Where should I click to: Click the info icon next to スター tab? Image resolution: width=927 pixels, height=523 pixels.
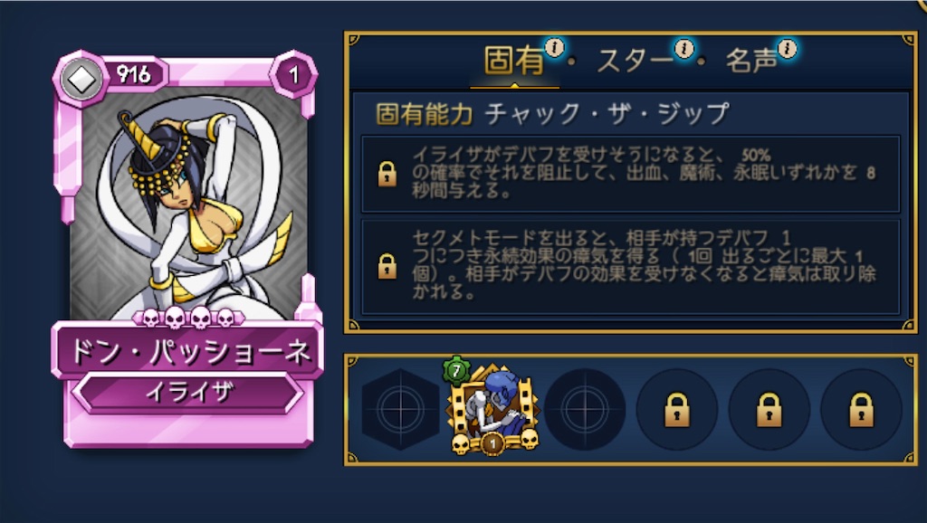pos(684,49)
